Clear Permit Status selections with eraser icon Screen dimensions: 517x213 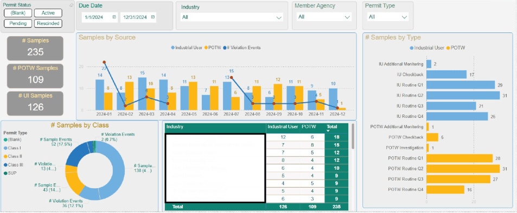(71, 5)
